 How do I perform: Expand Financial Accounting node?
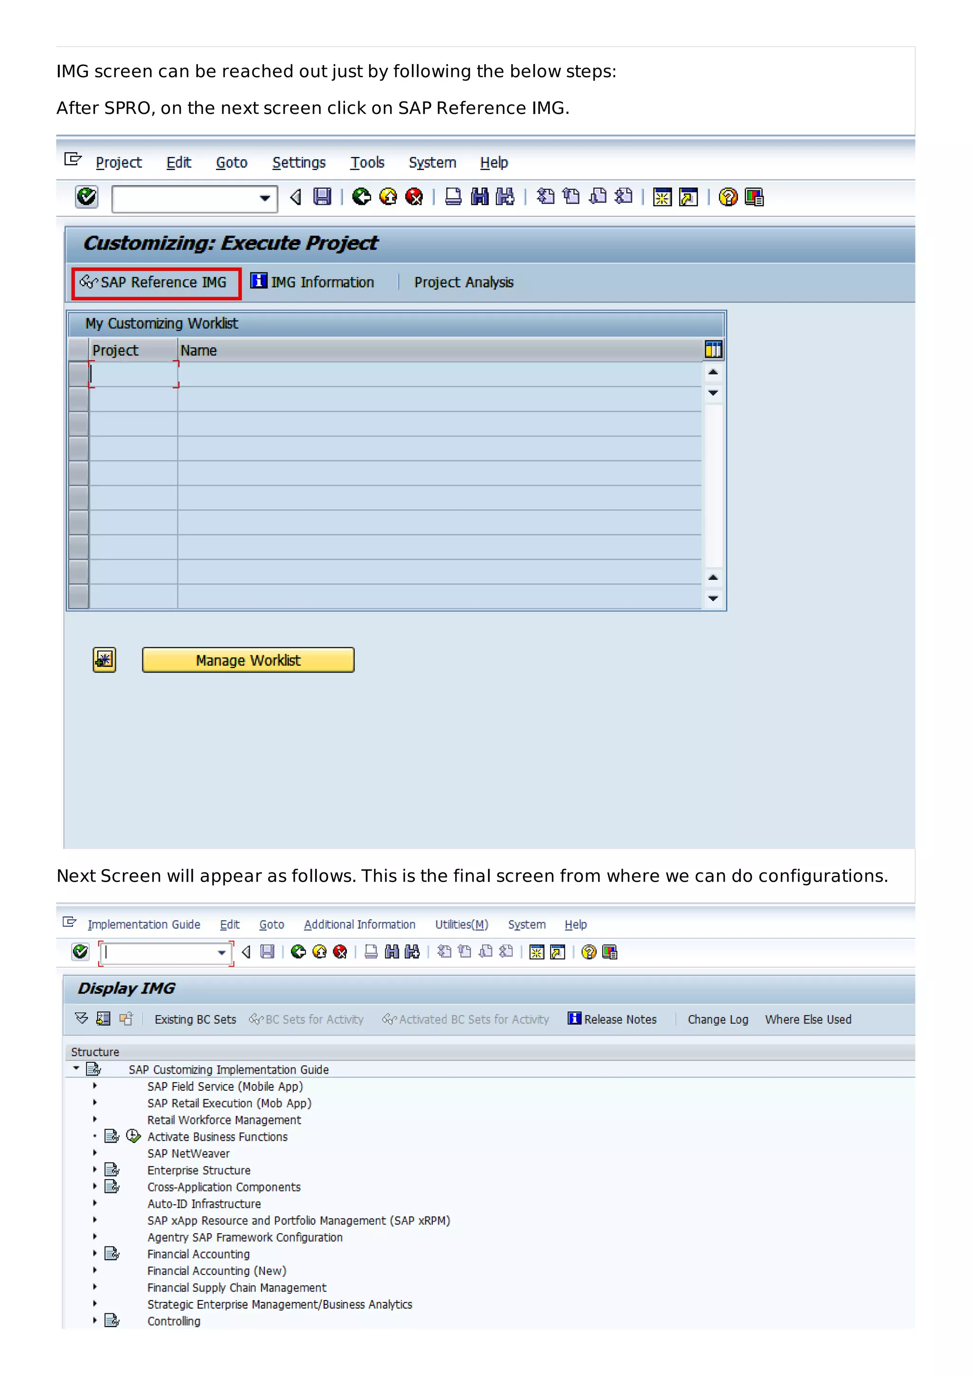[94, 1253]
